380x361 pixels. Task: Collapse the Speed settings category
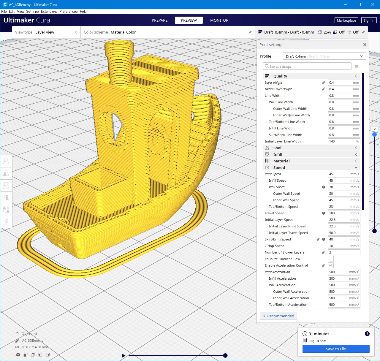(x=311, y=167)
